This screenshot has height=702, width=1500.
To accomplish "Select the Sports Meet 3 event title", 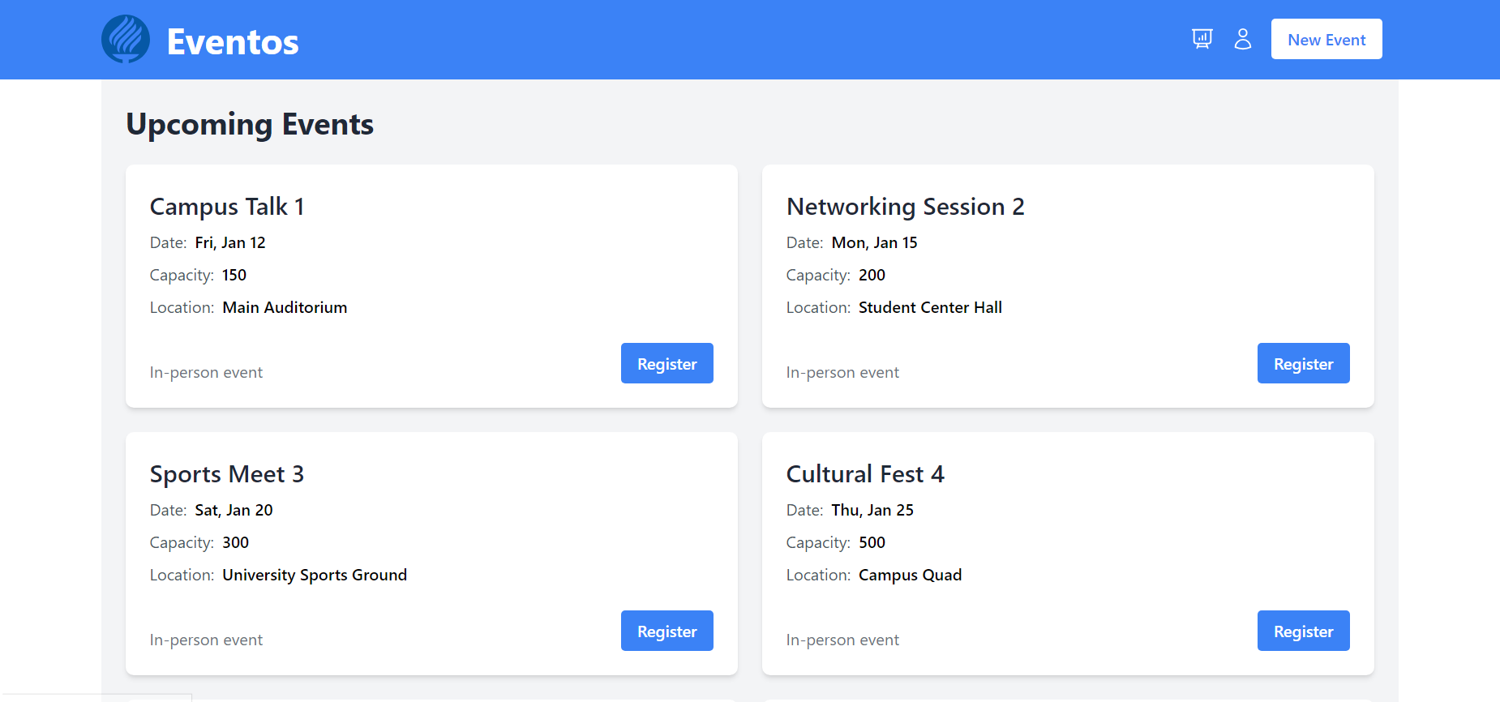I will tap(227, 474).
